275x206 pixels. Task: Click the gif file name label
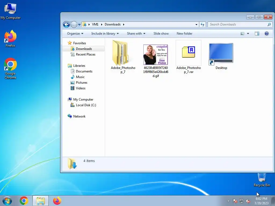(156, 72)
